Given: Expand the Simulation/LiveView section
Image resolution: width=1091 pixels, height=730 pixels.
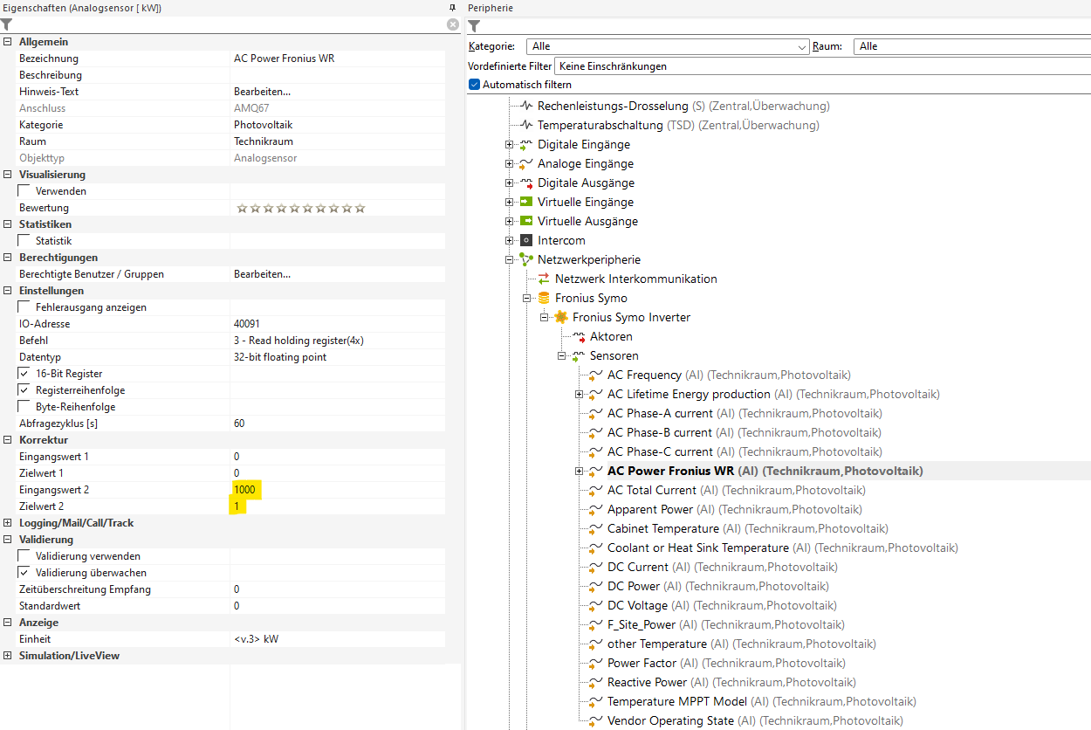Looking at the screenshot, I should coord(8,656).
